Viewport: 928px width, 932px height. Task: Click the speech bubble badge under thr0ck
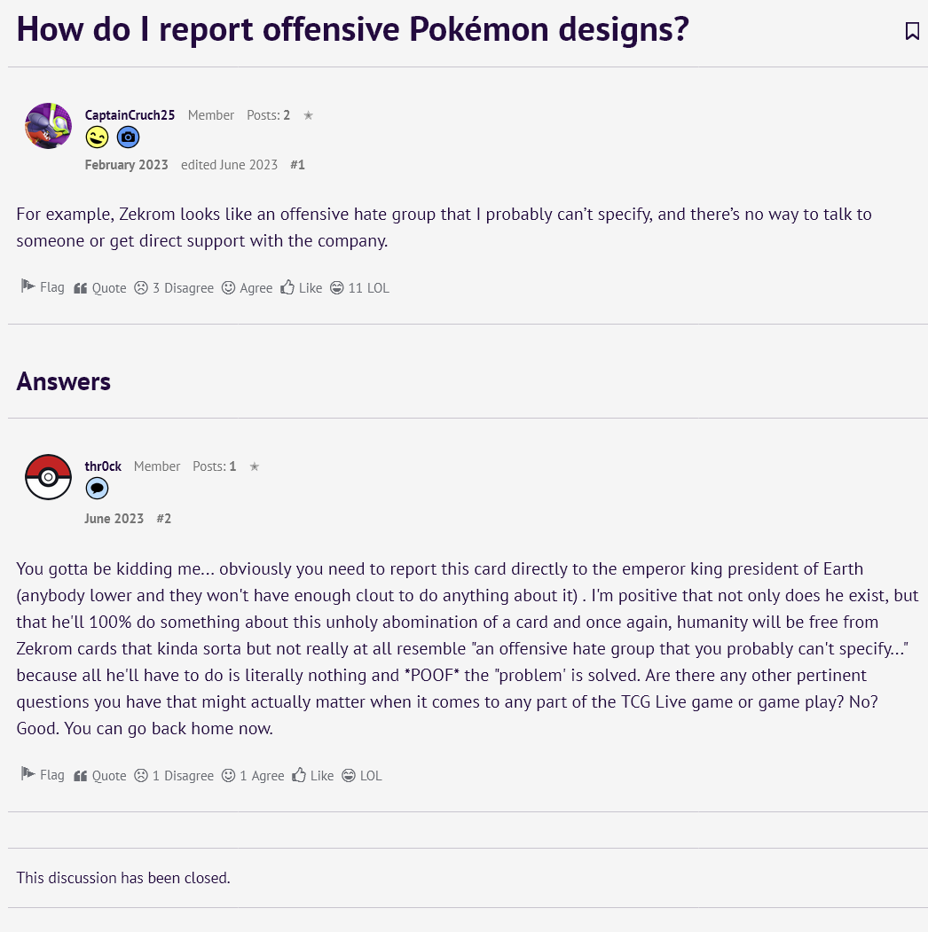click(97, 489)
